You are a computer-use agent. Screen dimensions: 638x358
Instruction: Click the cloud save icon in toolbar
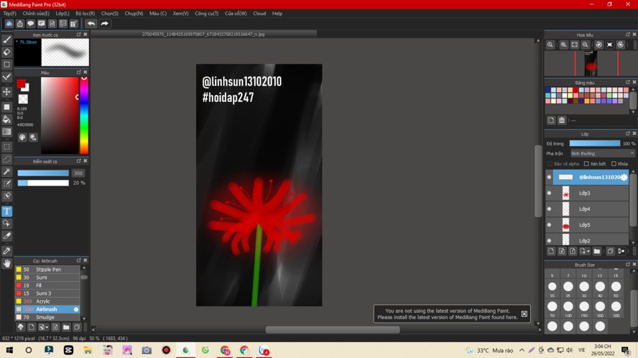9,24
